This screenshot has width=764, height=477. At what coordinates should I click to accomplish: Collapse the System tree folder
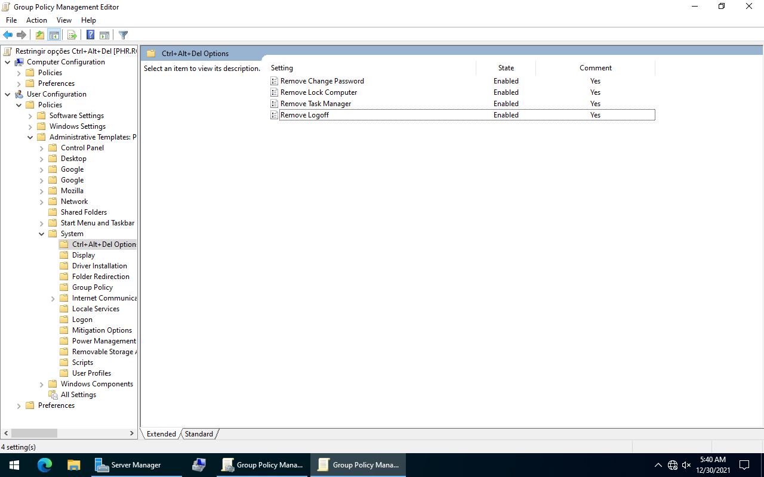click(42, 234)
